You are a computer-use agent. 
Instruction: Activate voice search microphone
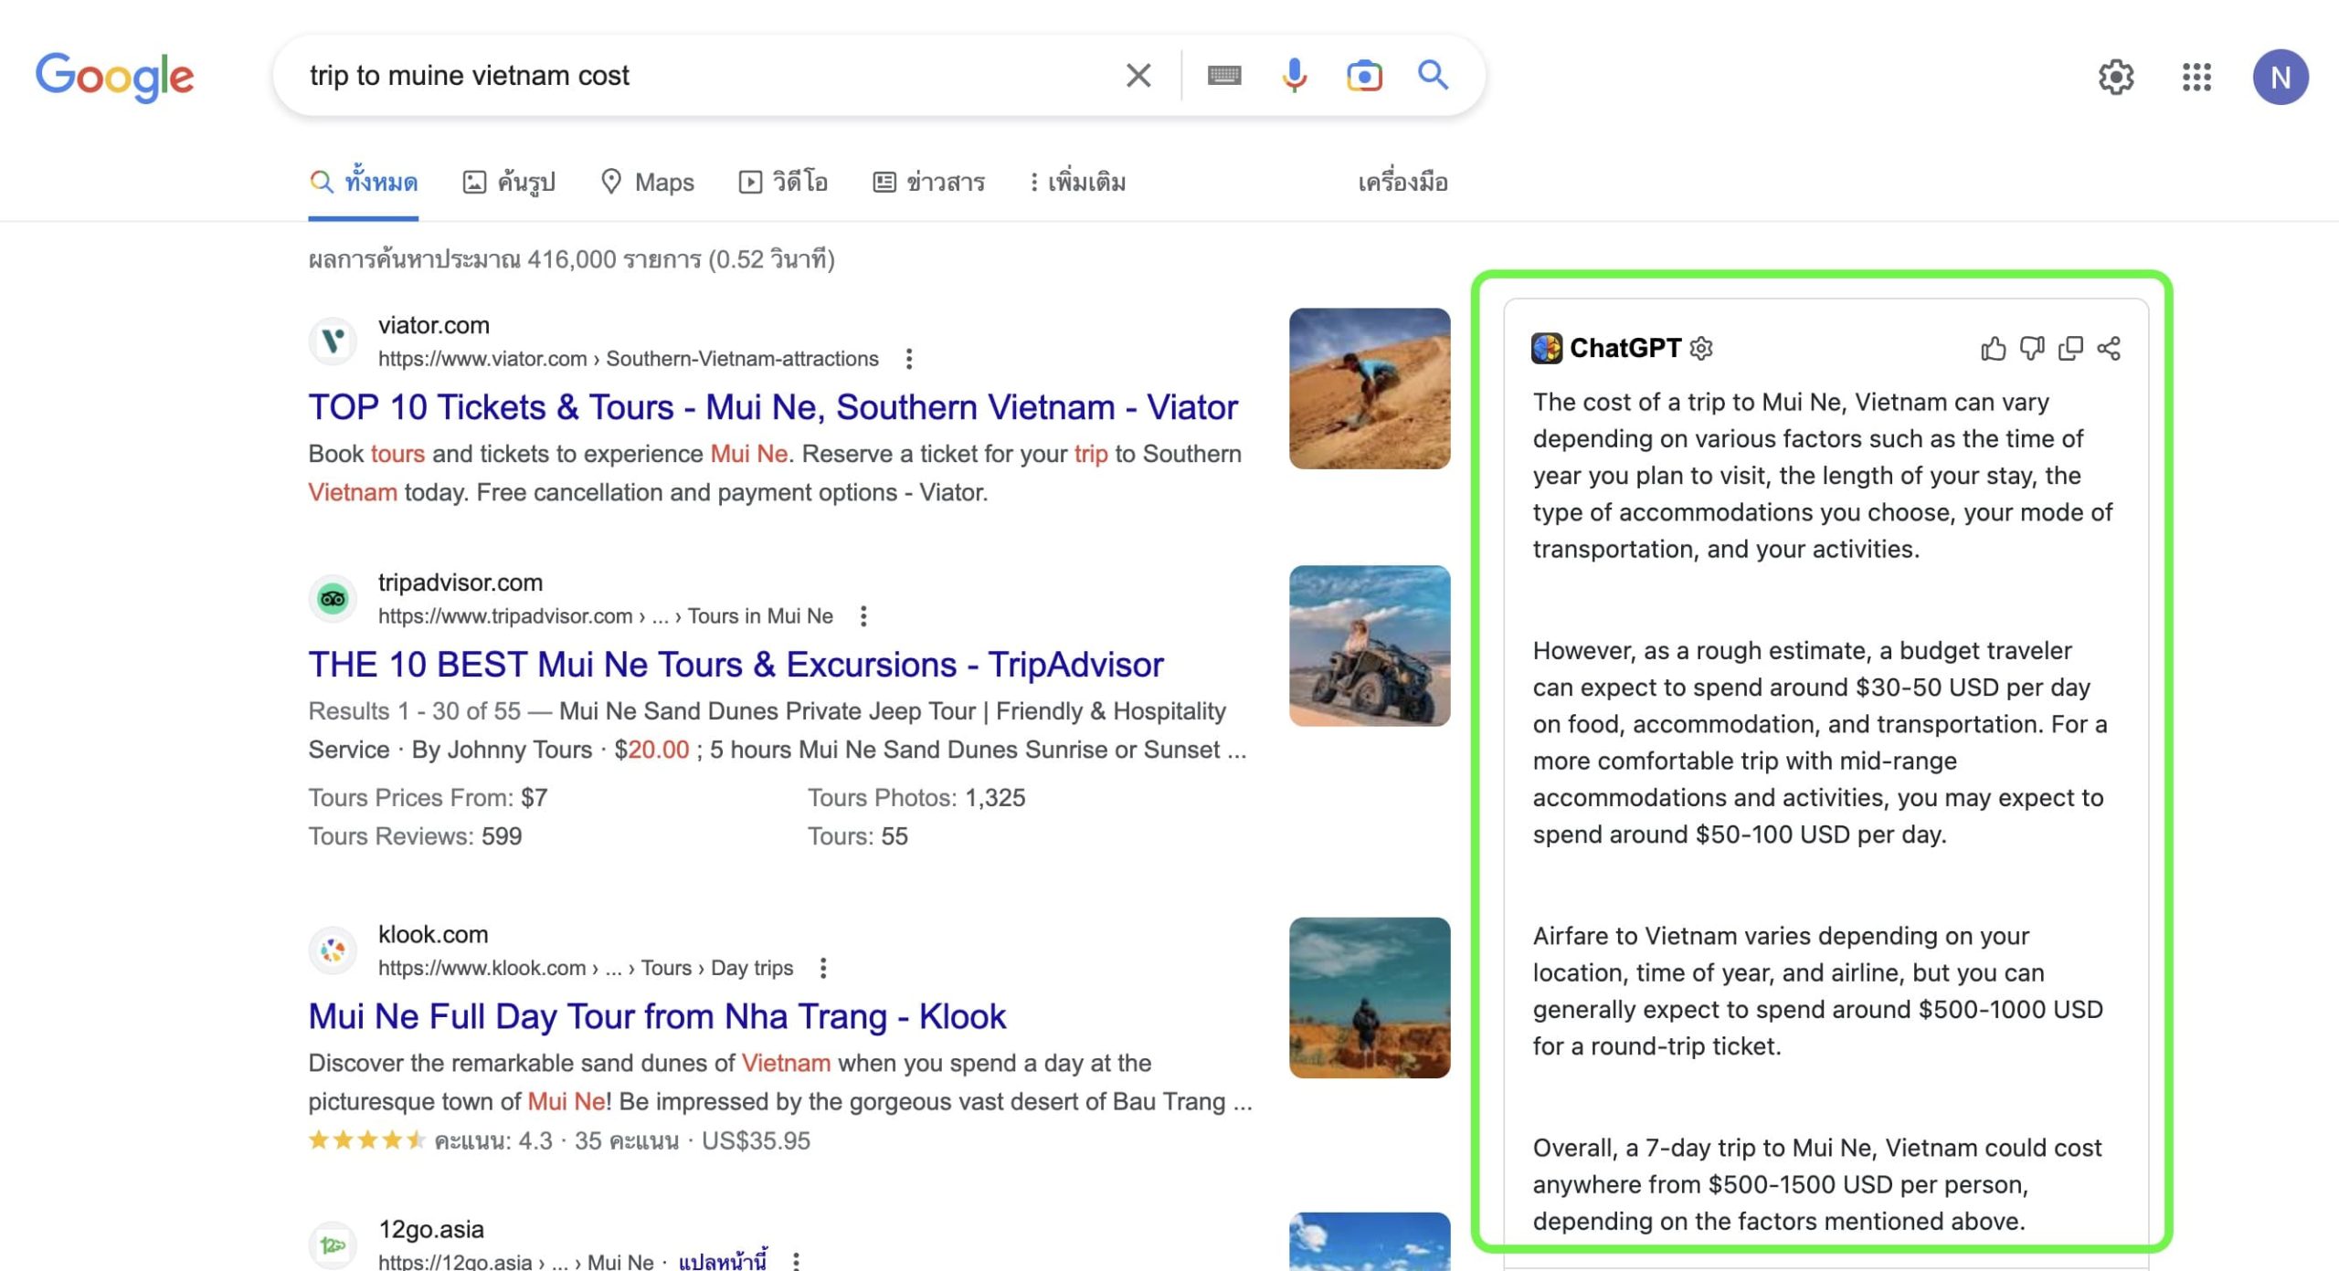1294,75
